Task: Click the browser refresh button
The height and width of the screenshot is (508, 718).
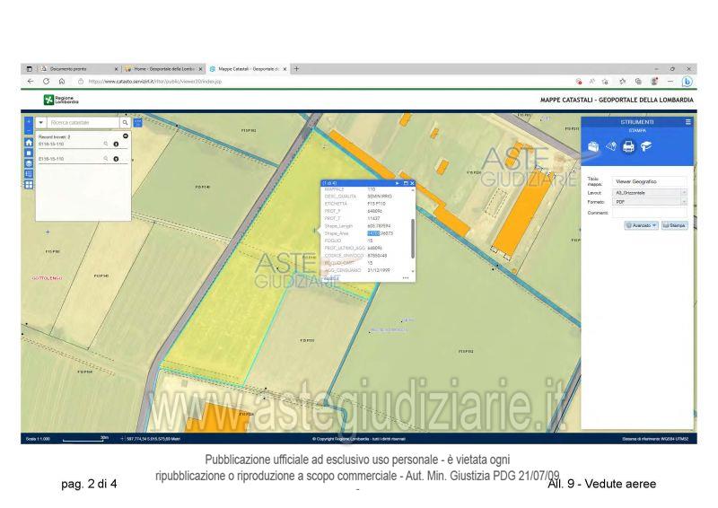Action: click(x=47, y=82)
